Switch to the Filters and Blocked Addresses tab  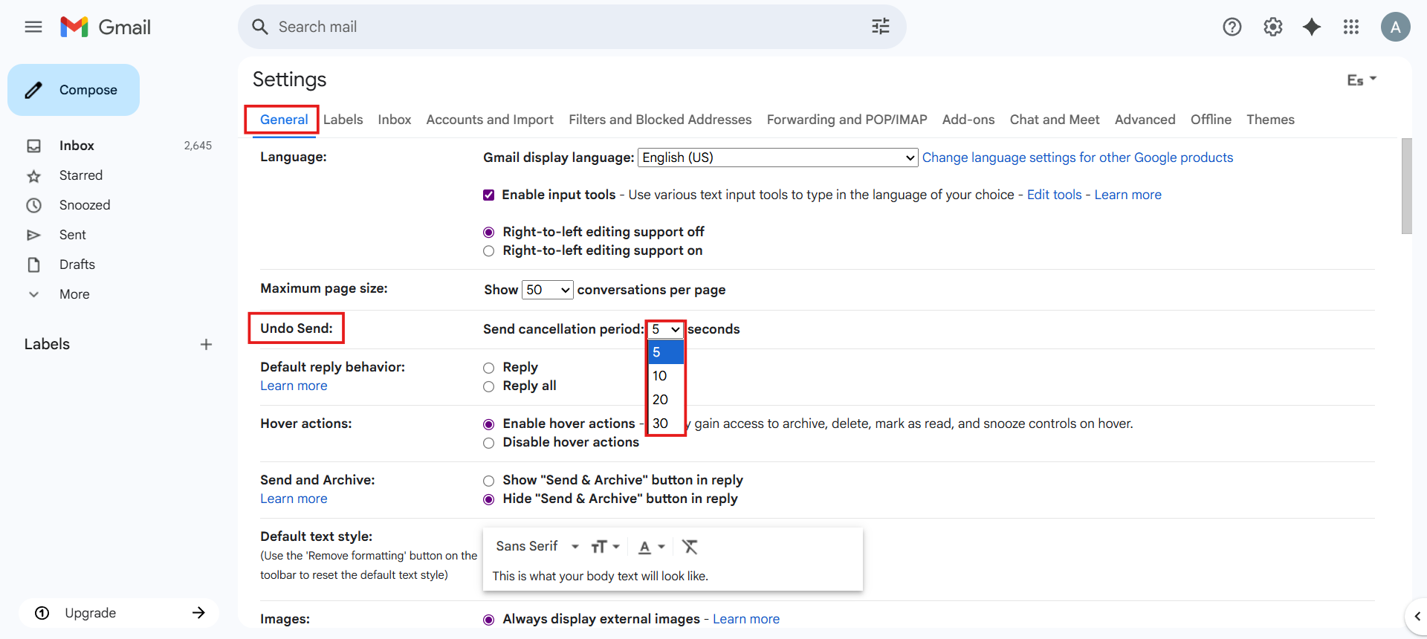click(x=659, y=120)
